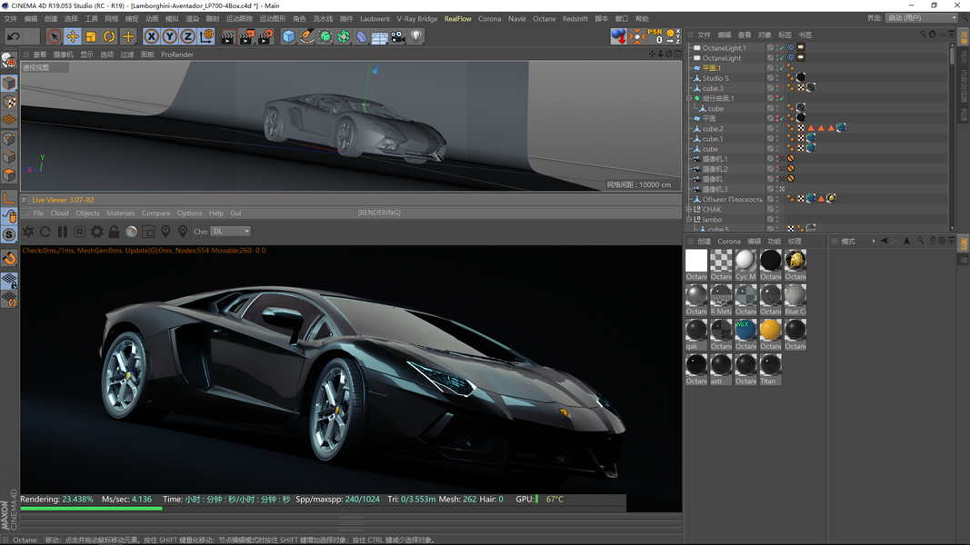Viewport: 970px width, 545px height.
Task: Add a light with the bulb icon
Action: coord(416,36)
